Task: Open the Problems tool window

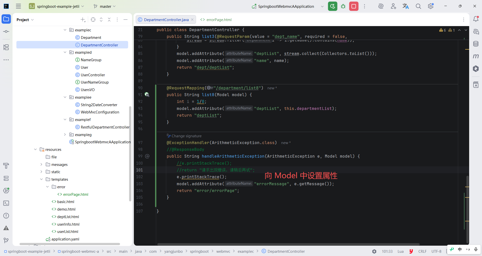Action: [6, 216]
